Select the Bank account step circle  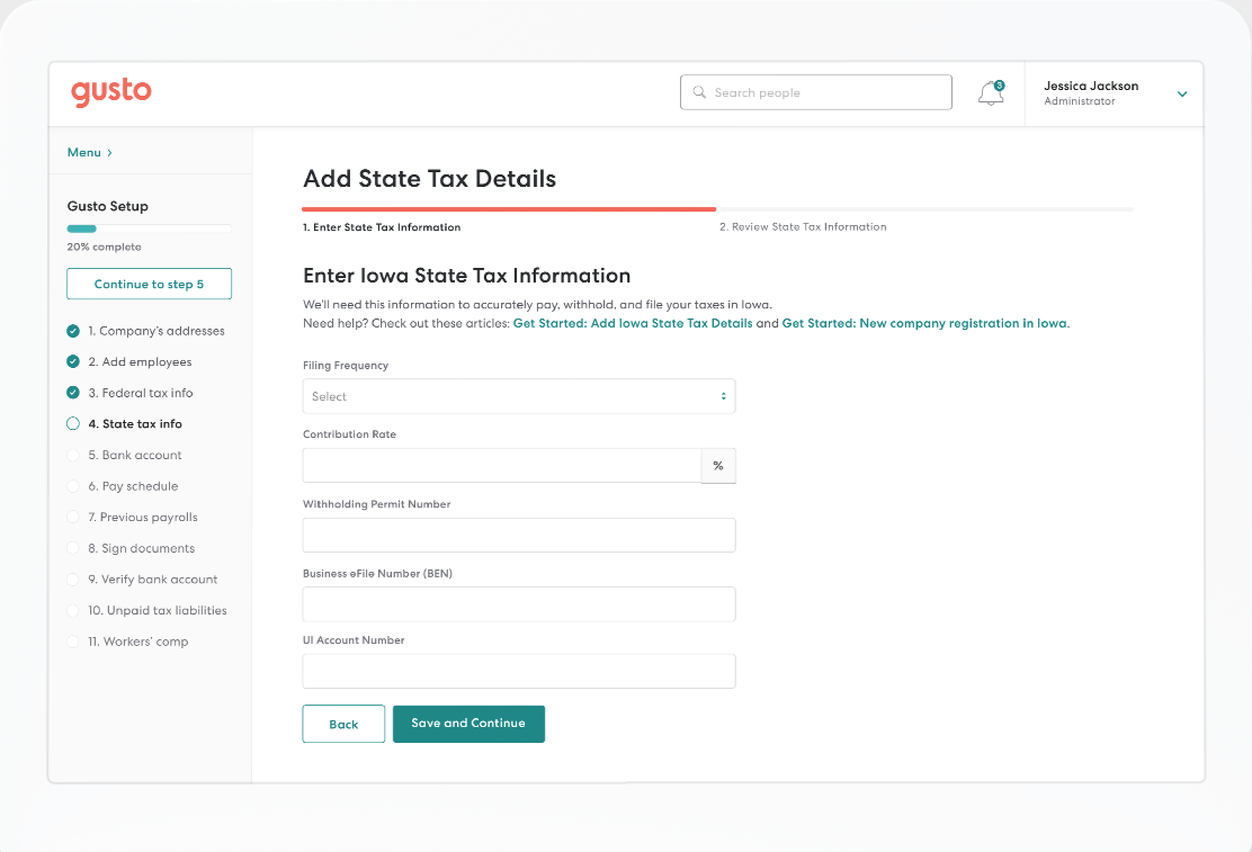point(73,455)
